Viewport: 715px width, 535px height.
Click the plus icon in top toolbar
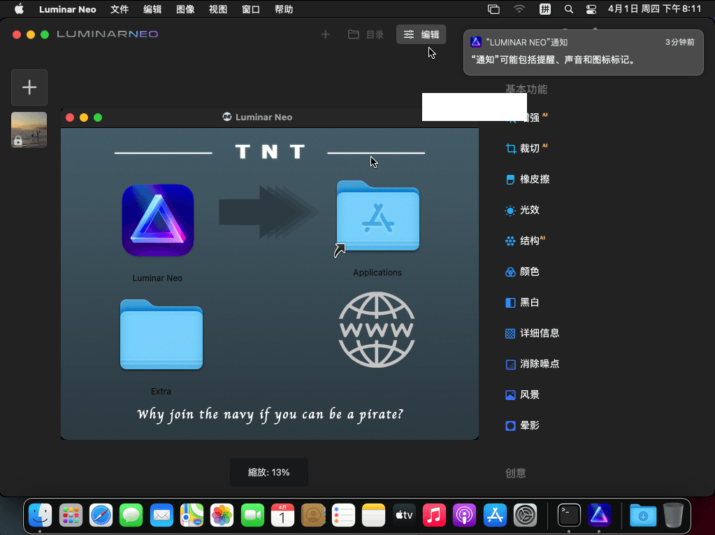325,34
